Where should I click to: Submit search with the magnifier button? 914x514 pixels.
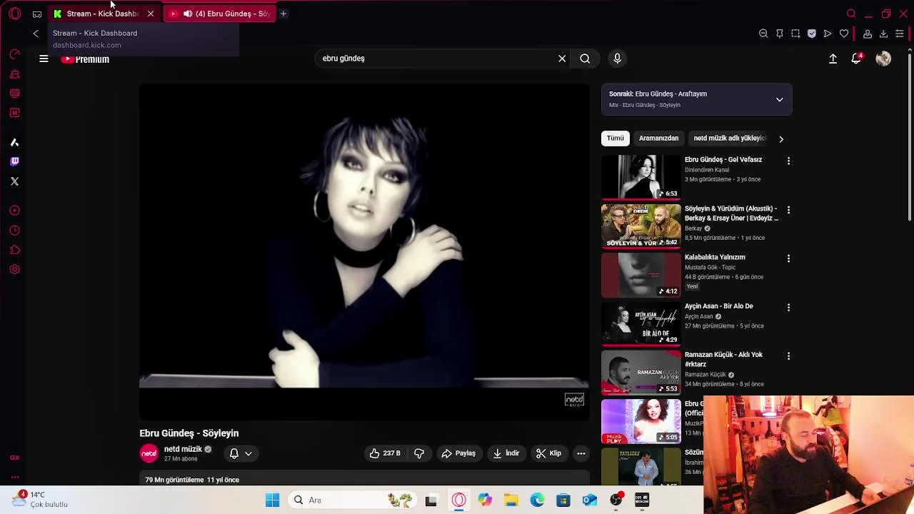click(x=585, y=59)
